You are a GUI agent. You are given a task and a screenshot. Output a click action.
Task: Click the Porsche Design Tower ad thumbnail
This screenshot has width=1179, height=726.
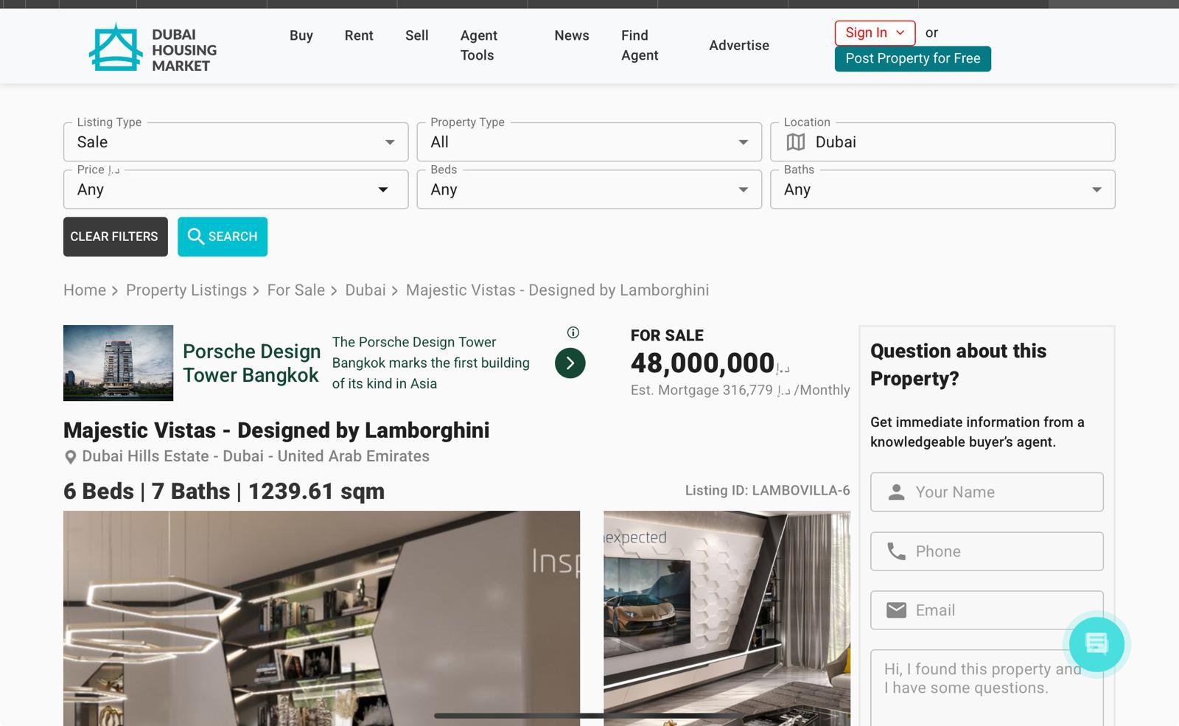118,363
